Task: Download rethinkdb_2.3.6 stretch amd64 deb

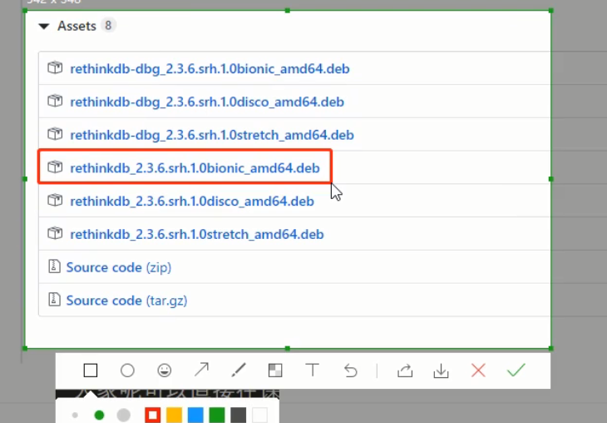Action: click(197, 234)
